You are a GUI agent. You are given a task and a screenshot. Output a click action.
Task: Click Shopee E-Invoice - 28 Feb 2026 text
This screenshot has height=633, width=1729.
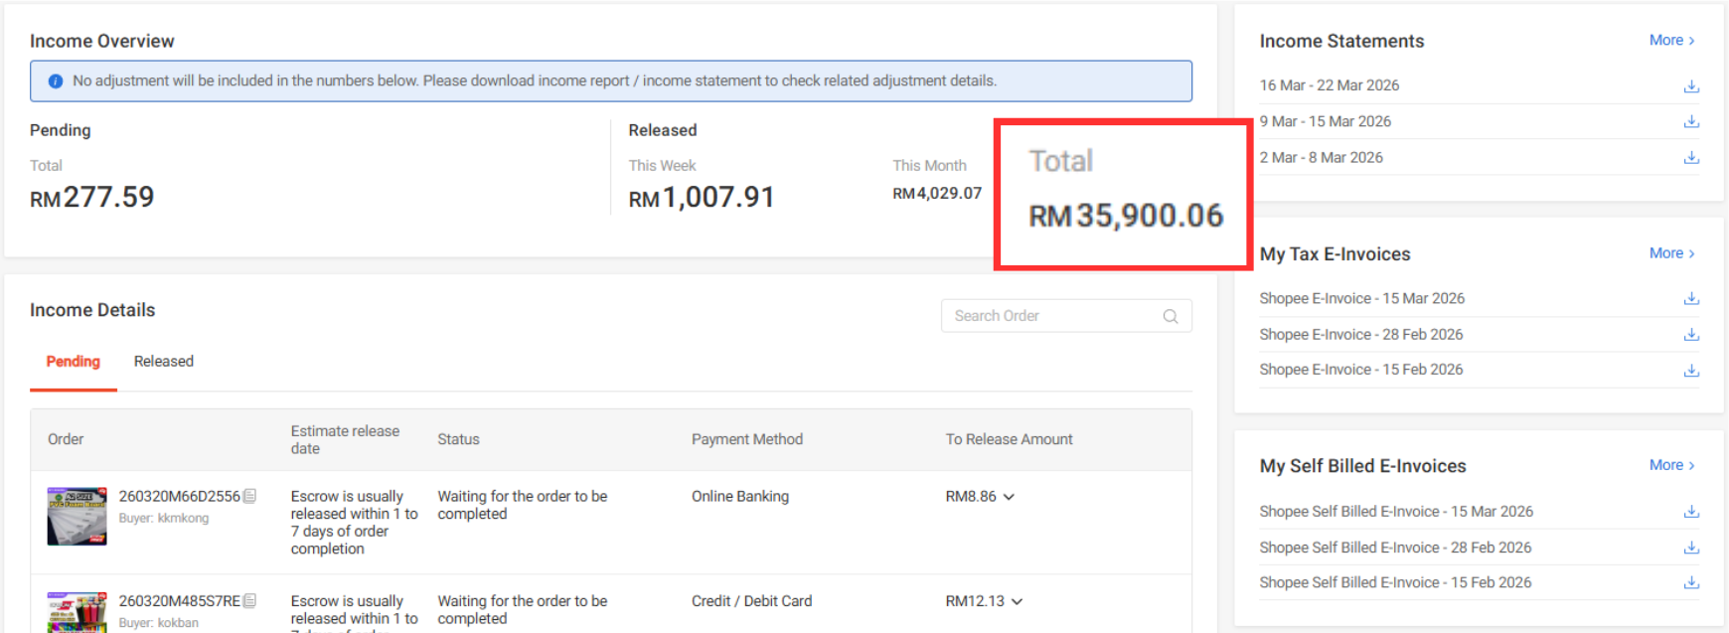1361,335
